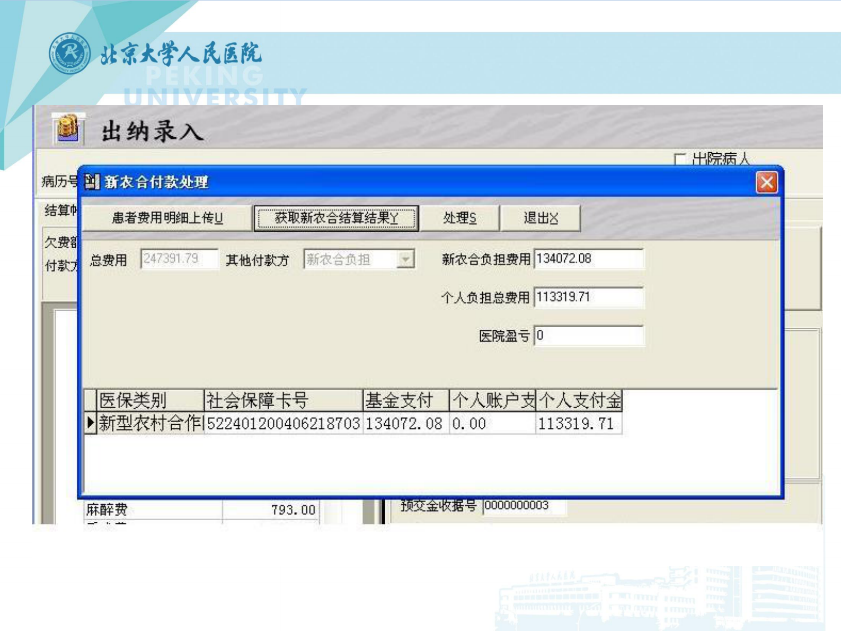
Task: Click the 总费用 field showing 247391.79
Action: [x=179, y=259]
